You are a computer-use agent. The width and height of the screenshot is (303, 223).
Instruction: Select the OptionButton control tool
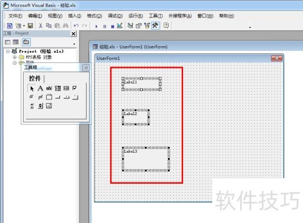coord(32,97)
